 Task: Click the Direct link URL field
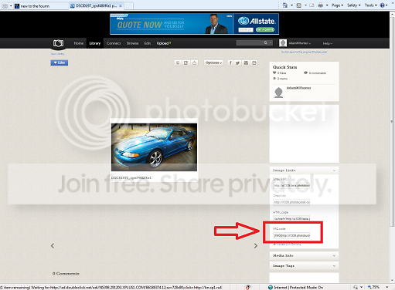[x=291, y=202]
